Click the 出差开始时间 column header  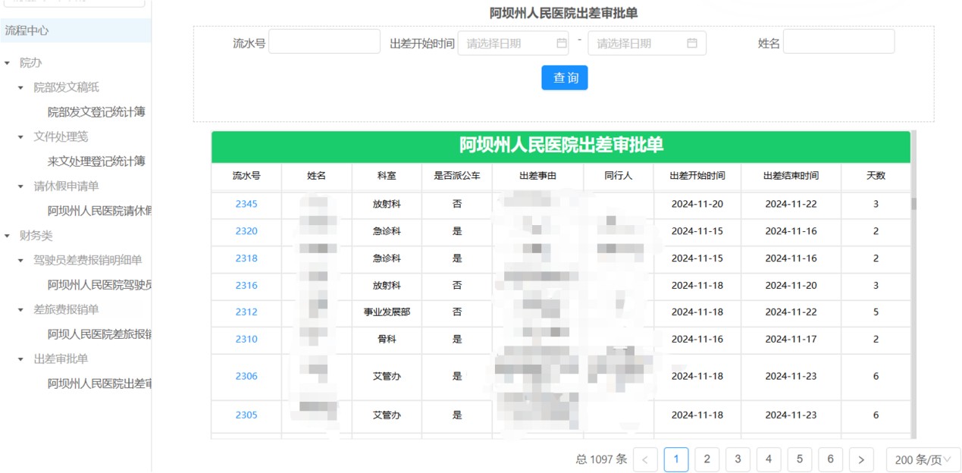[x=697, y=176]
